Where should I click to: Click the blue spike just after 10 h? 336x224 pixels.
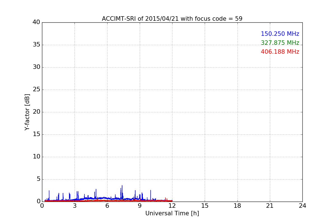tap(151, 195)
